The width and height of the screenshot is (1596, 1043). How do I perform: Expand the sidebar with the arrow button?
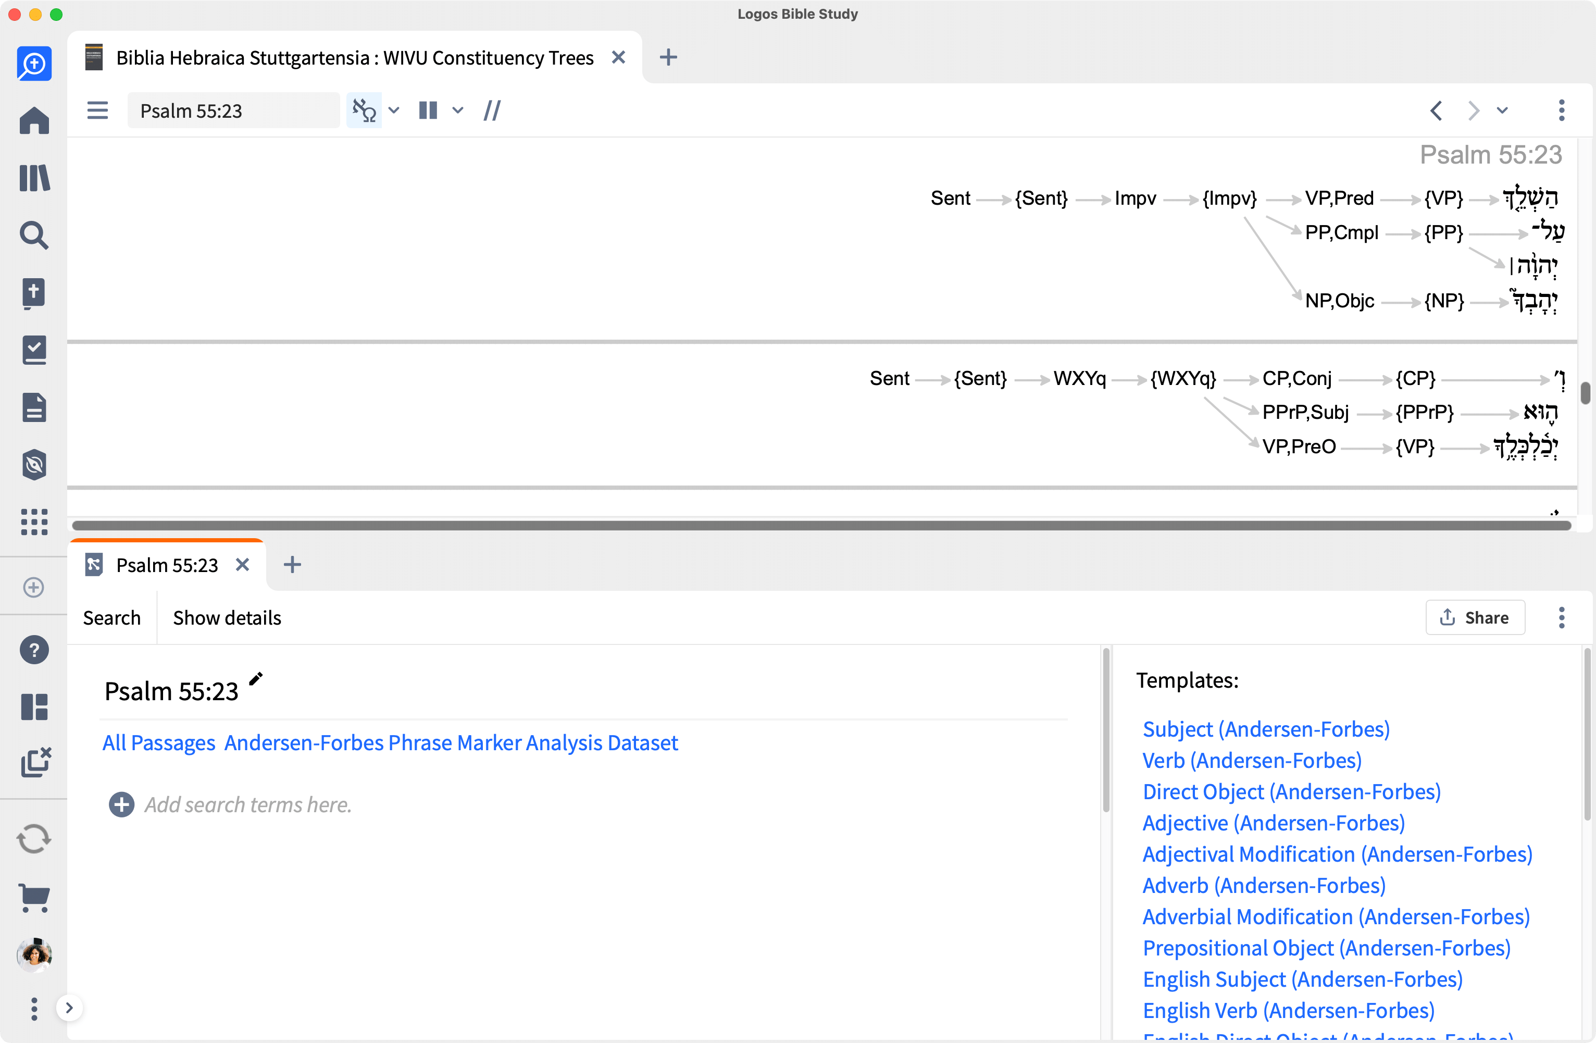click(x=69, y=1008)
